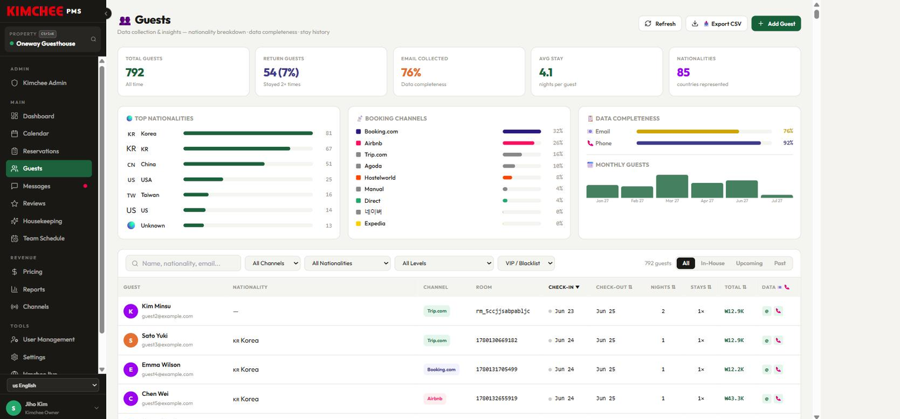Click the Export CSV button
Screen dimensions: 900x419
tap(717, 24)
